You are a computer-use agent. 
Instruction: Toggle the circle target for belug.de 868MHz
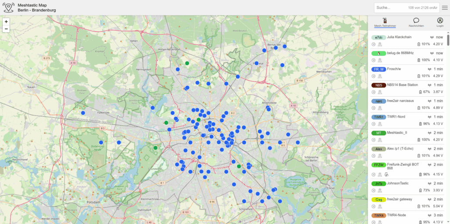[374, 60]
